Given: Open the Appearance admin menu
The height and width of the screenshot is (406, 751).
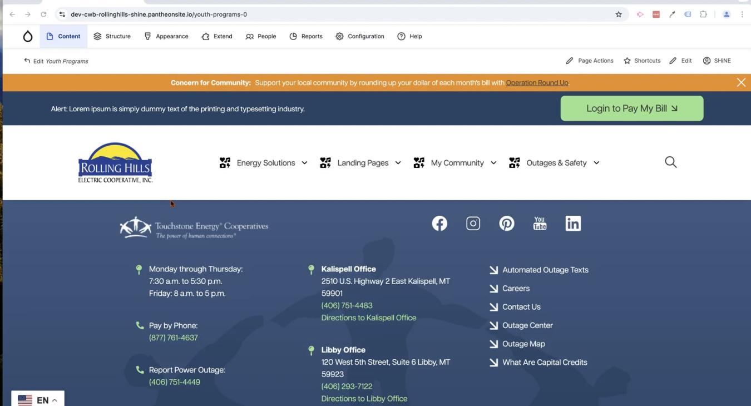Looking at the screenshot, I should click(x=166, y=36).
